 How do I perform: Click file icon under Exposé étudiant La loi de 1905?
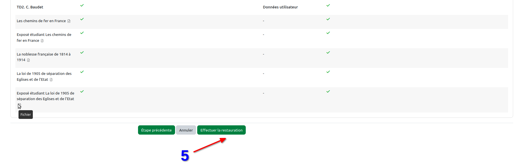pyautogui.click(x=19, y=105)
